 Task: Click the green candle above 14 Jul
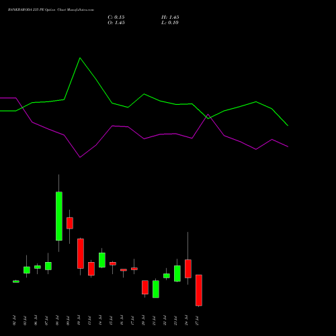pos(102,260)
